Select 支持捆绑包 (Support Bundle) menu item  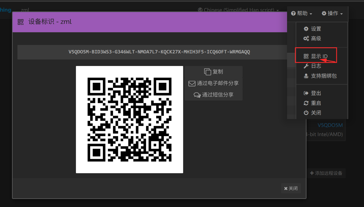323,76
